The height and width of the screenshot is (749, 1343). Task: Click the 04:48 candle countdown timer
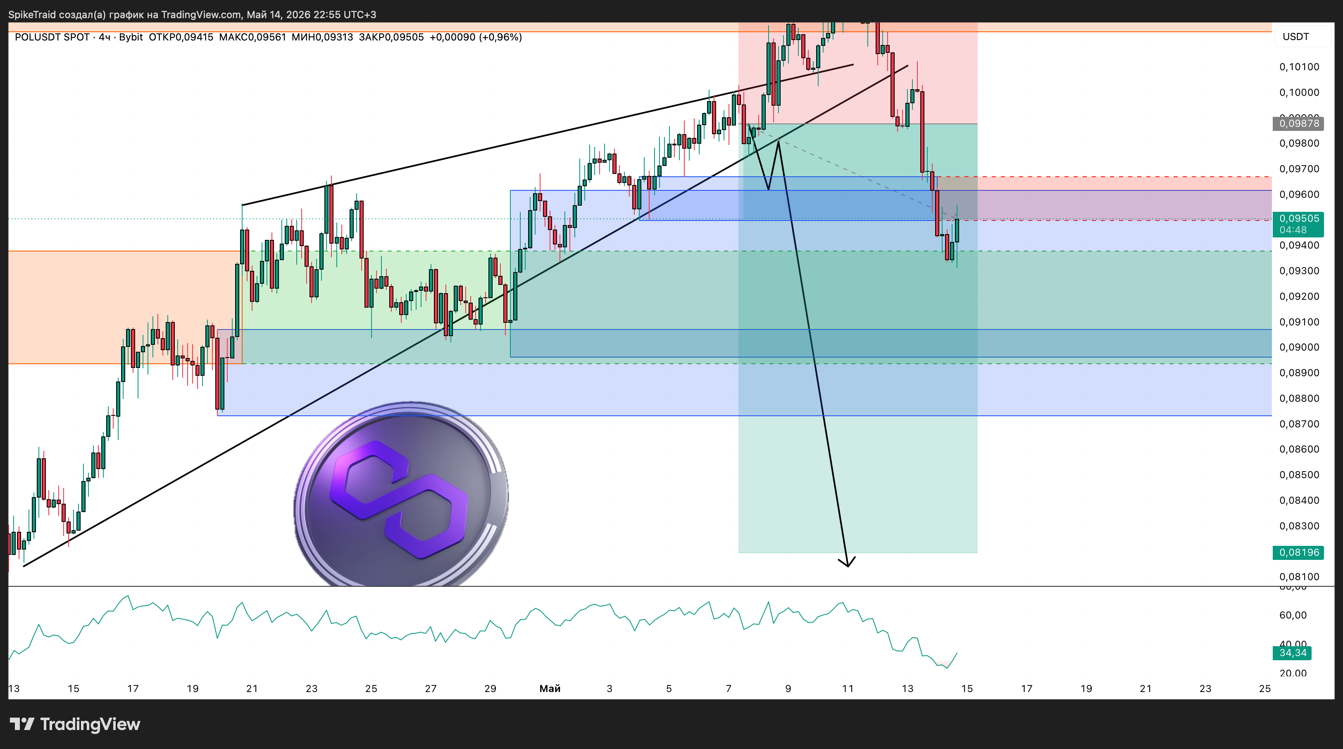pyautogui.click(x=1293, y=230)
